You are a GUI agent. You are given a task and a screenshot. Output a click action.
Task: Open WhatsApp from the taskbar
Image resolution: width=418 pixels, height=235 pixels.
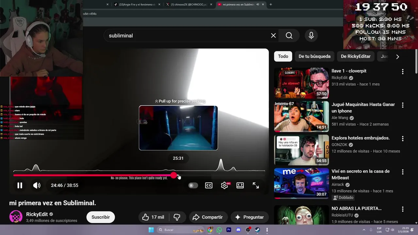click(219, 230)
